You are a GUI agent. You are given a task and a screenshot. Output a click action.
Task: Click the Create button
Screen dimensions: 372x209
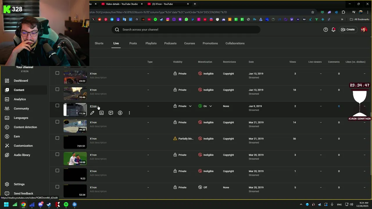point(348,30)
